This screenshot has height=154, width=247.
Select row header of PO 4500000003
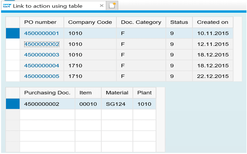(x=13, y=55)
